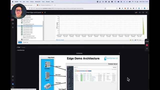The image size is (160, 90).
Task: Select tree node 7701 (podman-iot01)
Action: tap(30, 26)
